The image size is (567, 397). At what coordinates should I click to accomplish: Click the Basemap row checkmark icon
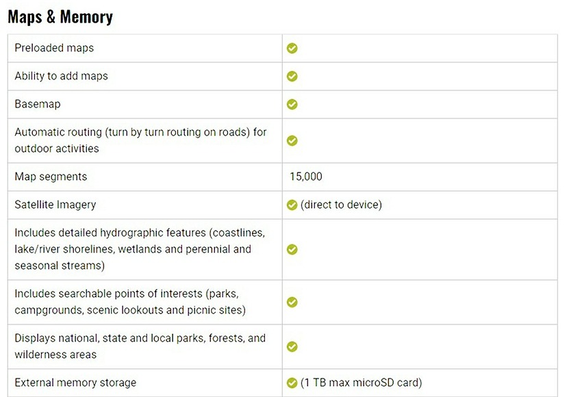[292, 104]
